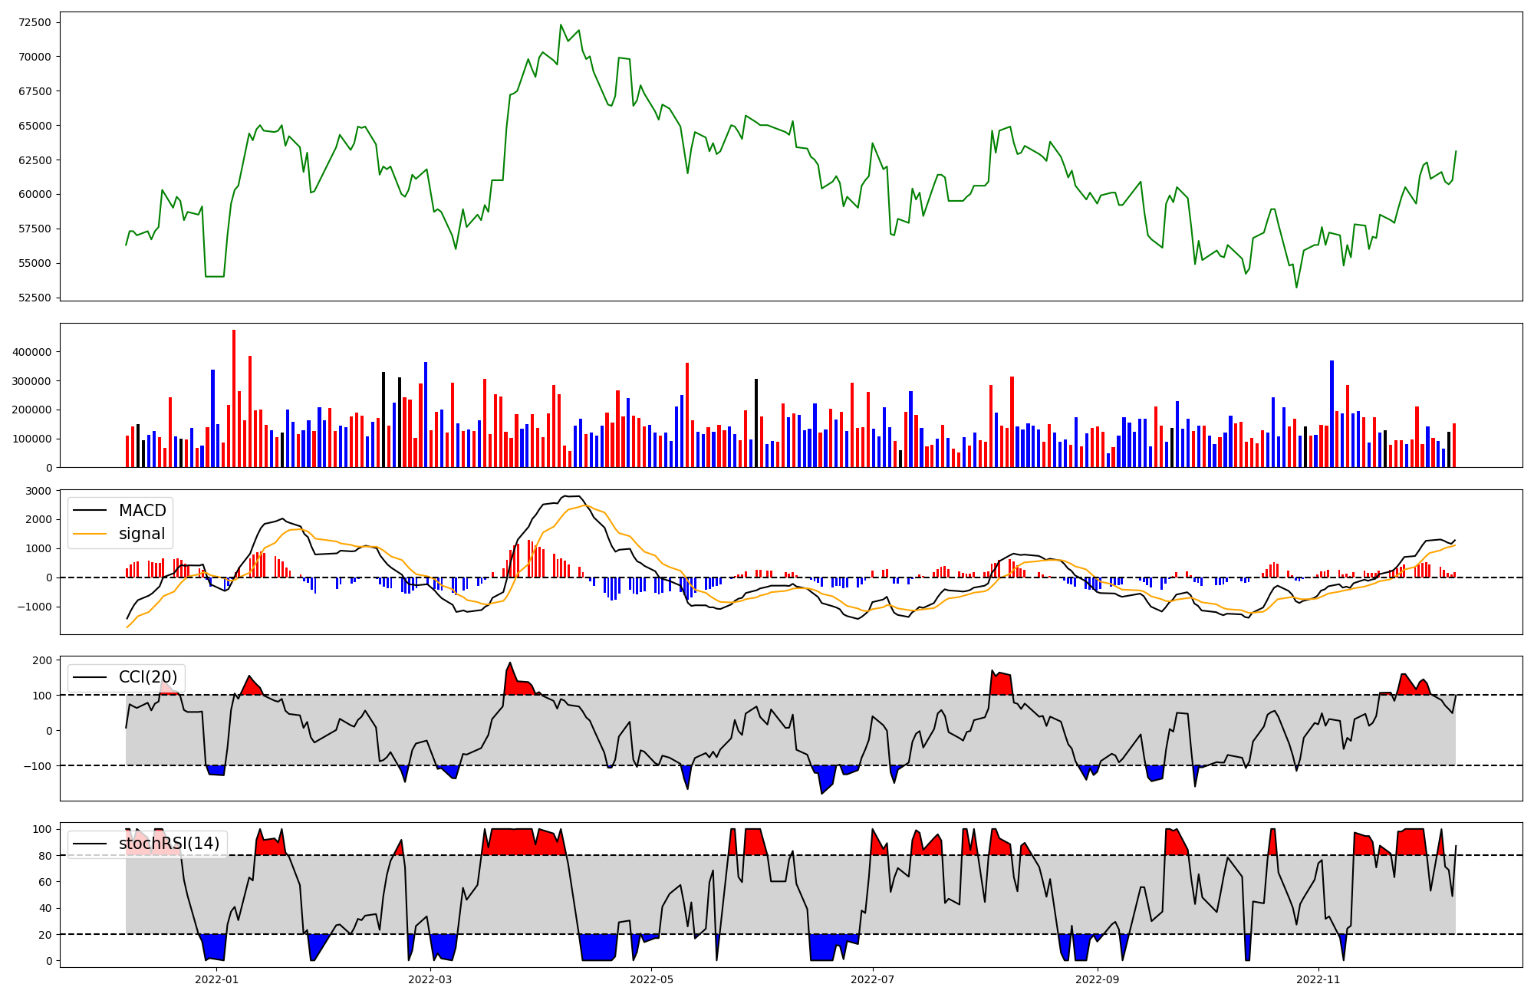Click the signal legend text

coord(142,534)
